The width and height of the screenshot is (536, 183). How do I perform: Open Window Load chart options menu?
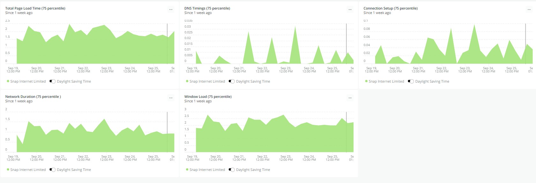(350, 98)
